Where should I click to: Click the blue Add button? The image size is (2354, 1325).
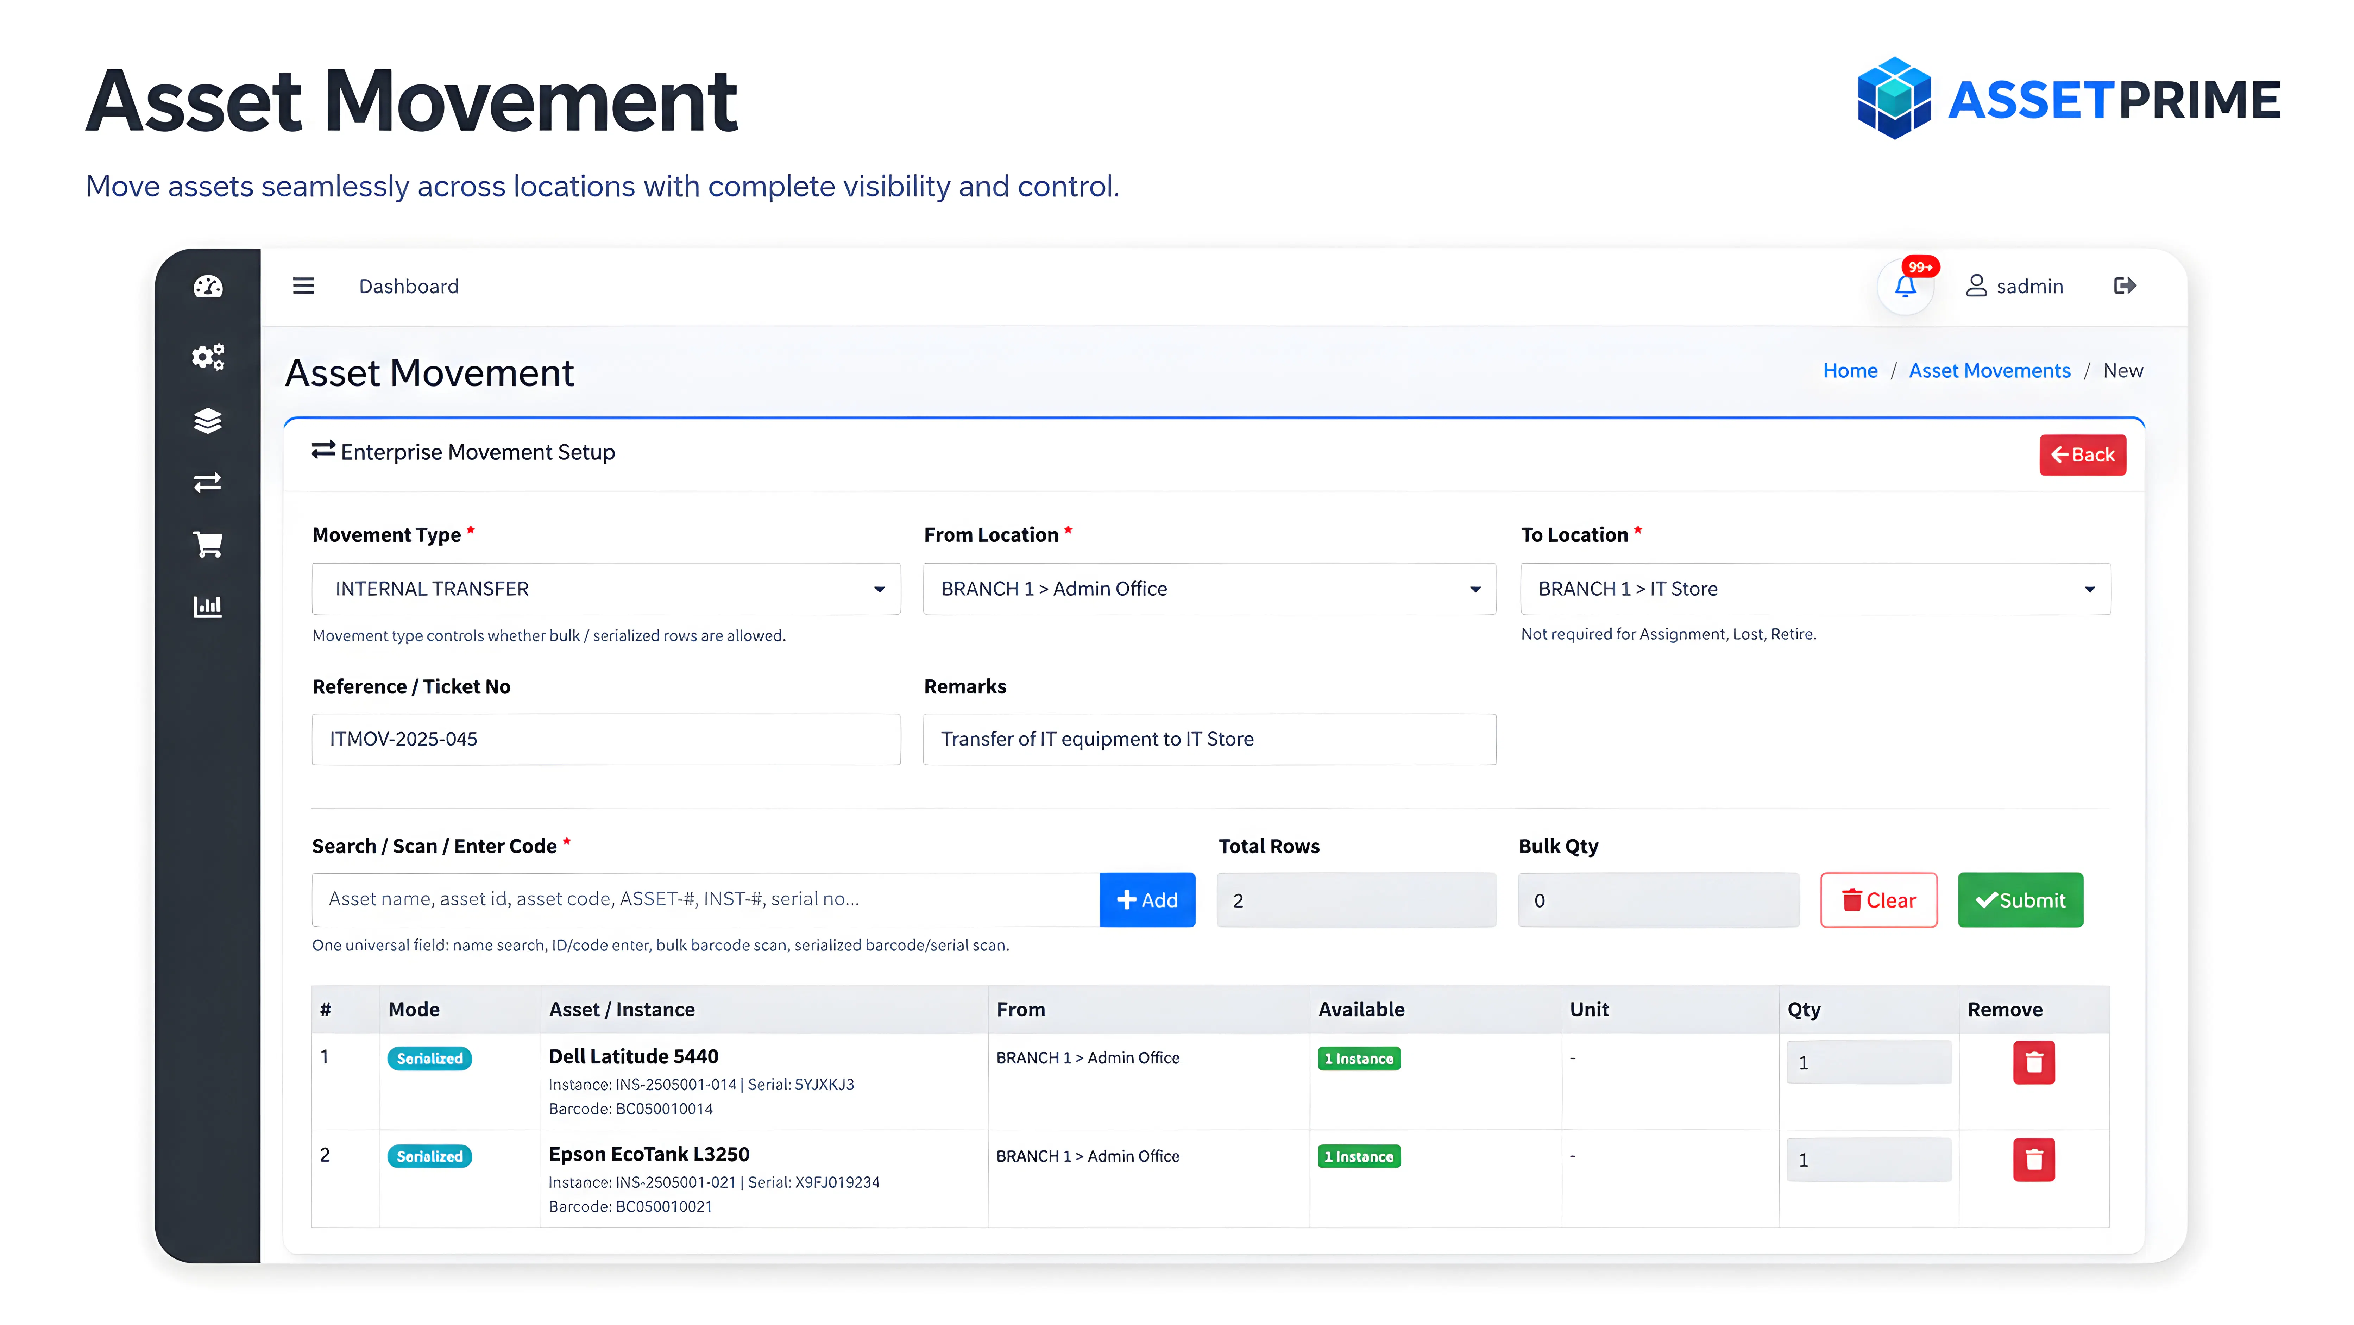[x=1148, y=900]
